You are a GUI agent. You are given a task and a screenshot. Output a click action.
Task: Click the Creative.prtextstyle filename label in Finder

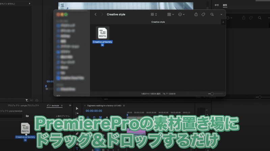[x=103, y=43]
